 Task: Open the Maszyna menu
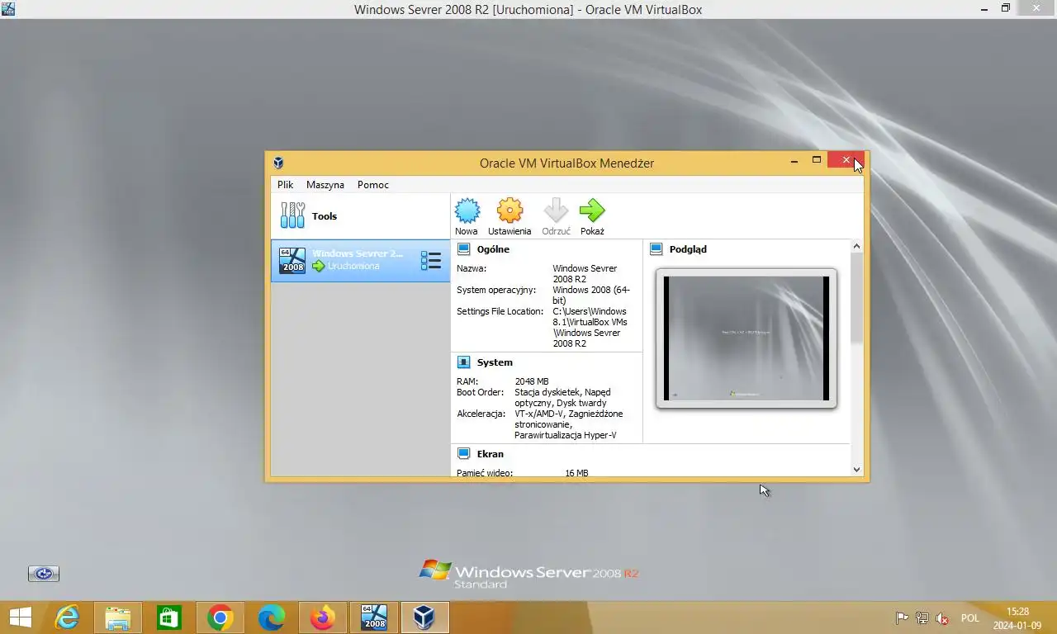tap(325, 185)
